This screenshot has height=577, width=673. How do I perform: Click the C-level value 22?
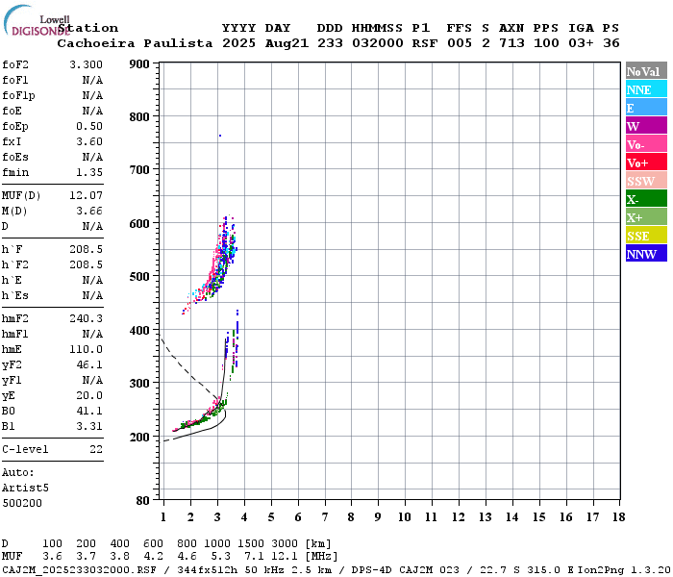pos(96,449)
